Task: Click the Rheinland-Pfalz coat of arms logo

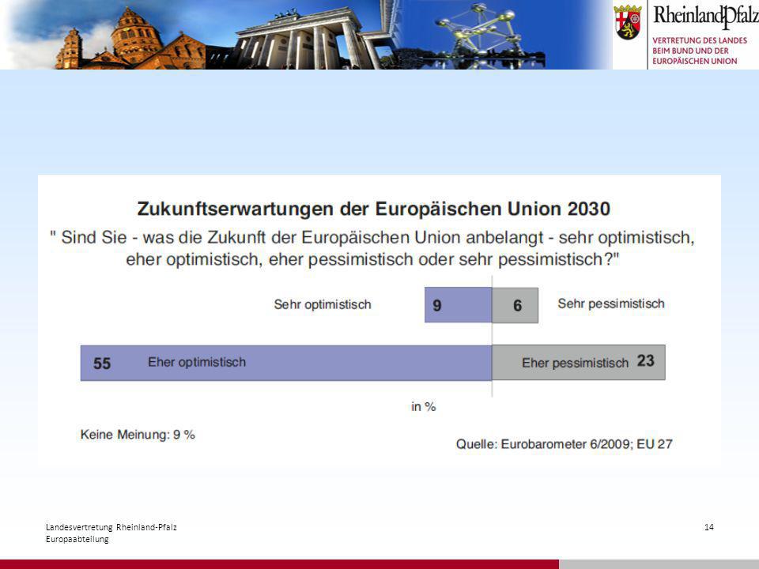Action: pyautogui.click(x=628, y=22)
